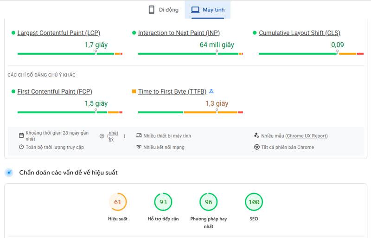Image resolution: width=371 pixels, height=238 pixels.
Task: Click the green status dot beside FCP
Action: point(13,91)
